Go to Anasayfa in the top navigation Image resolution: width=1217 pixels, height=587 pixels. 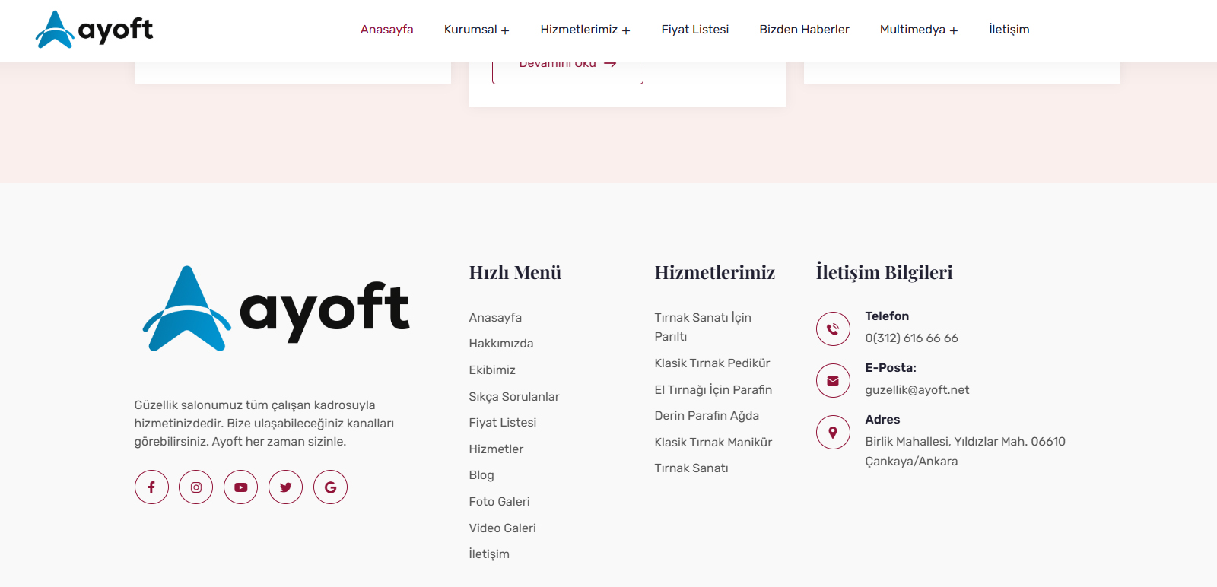coord(387,30)
